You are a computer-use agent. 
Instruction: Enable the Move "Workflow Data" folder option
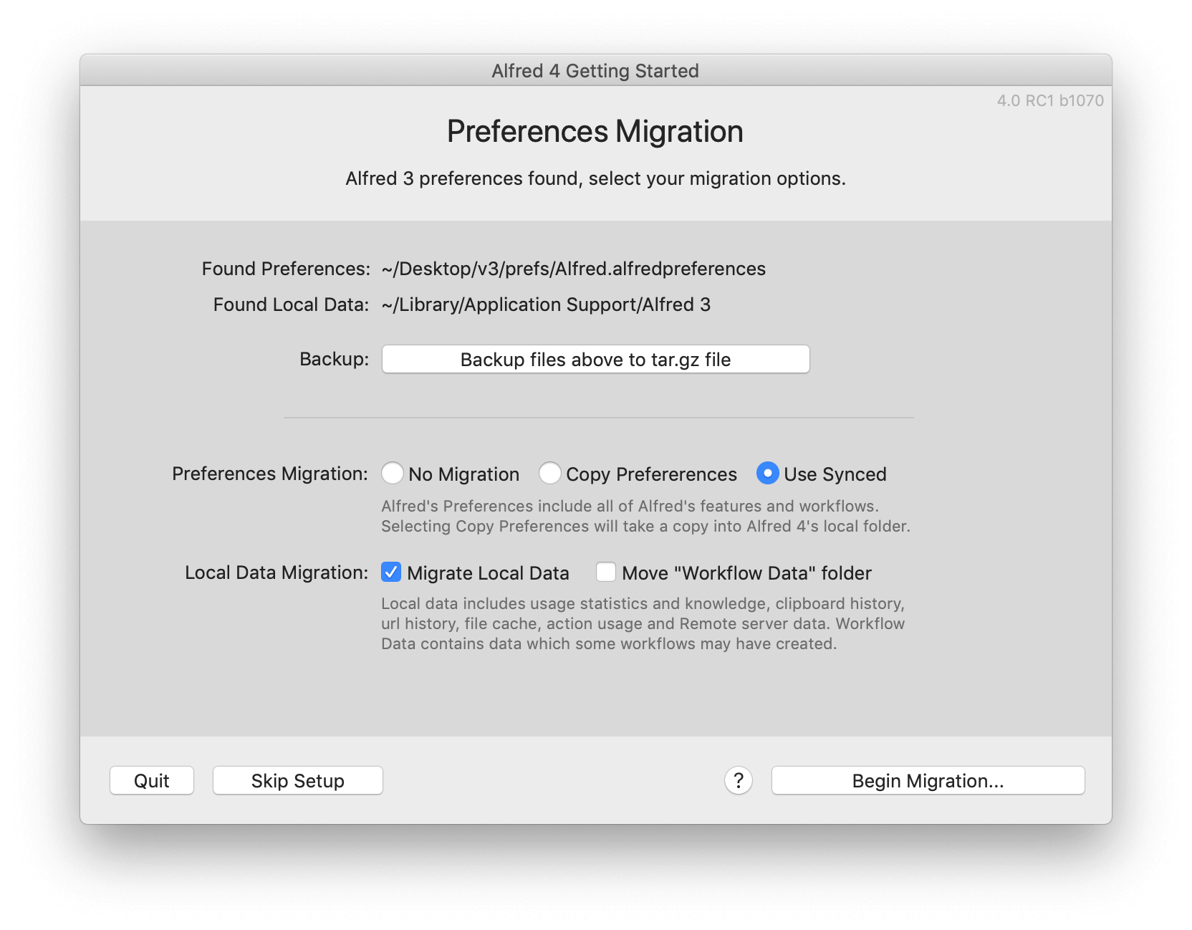pyautogui.click(x=605, y=572)
